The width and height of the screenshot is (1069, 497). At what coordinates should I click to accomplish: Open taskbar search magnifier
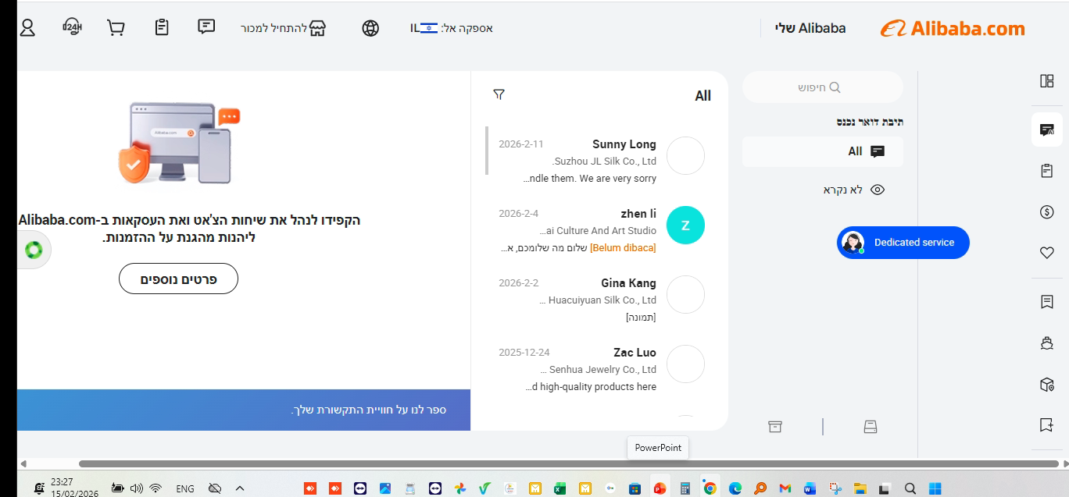point(910,488)
